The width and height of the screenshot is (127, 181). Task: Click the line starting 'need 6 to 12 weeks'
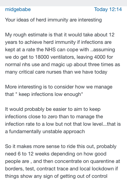(x=56, y=154)
